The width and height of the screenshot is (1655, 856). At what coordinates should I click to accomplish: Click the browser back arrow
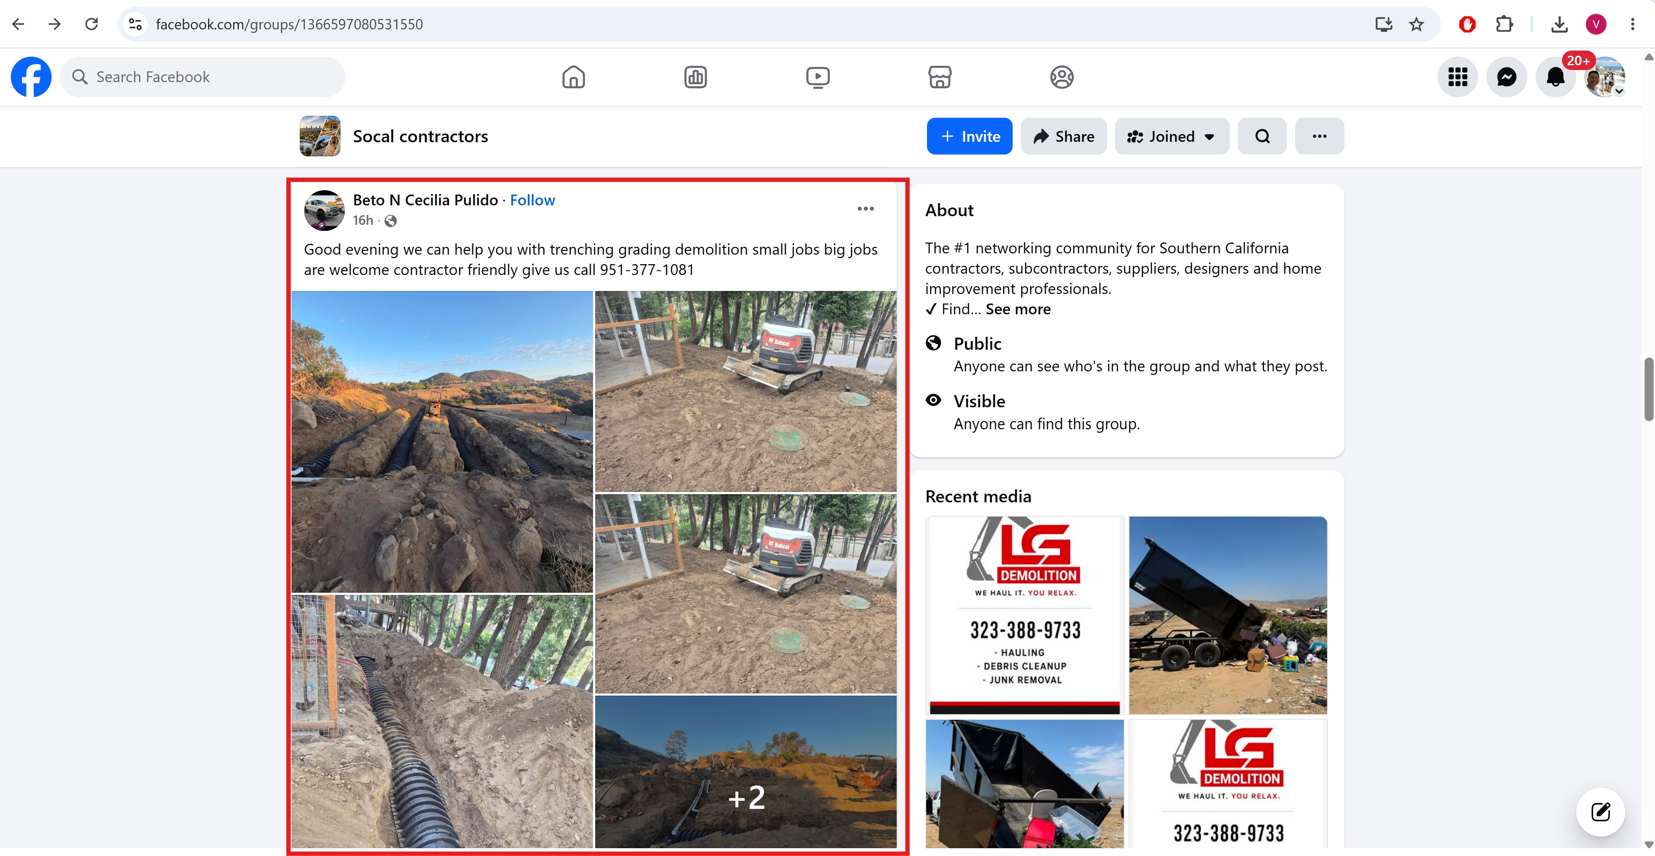pos(18,24)
